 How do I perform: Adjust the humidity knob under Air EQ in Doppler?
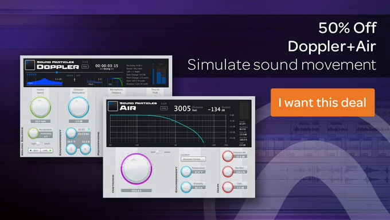[85, 149]
